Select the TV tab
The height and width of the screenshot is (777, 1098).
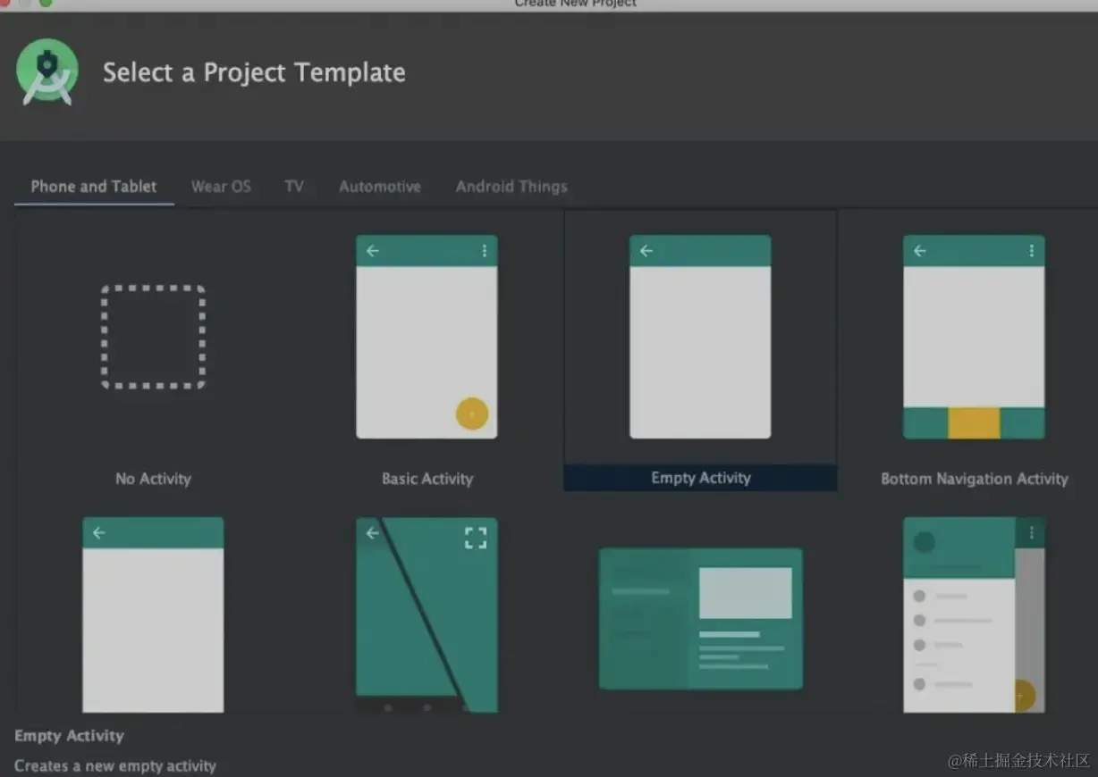[x=294, y=187]
